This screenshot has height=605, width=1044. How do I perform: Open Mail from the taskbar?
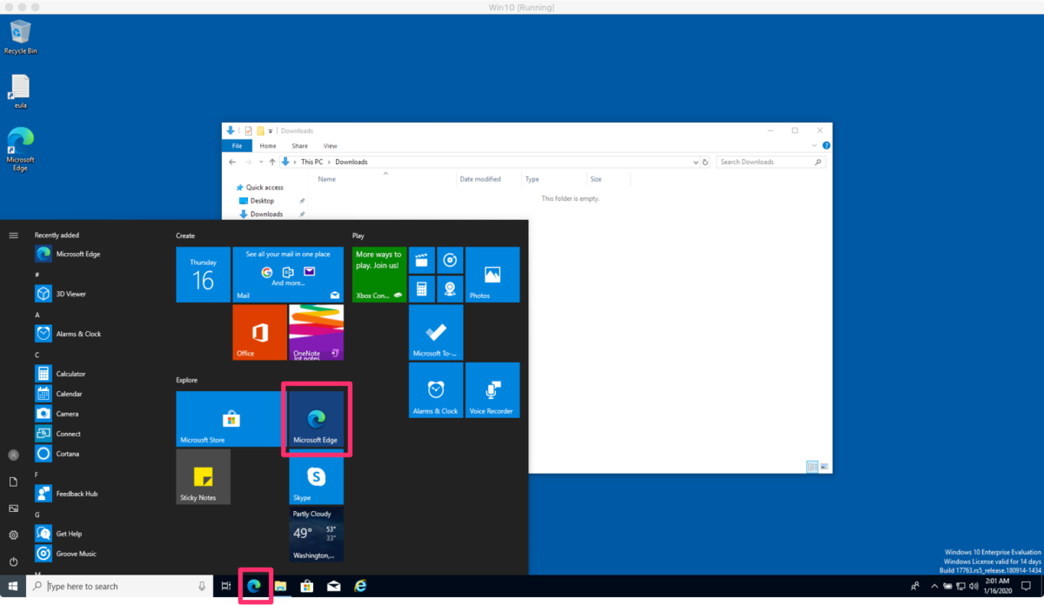pyautogui.click(x=333, y=587)
